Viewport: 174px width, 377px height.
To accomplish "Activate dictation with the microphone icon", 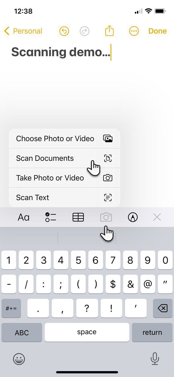I will pyautogui.click(x=155, y=360).
